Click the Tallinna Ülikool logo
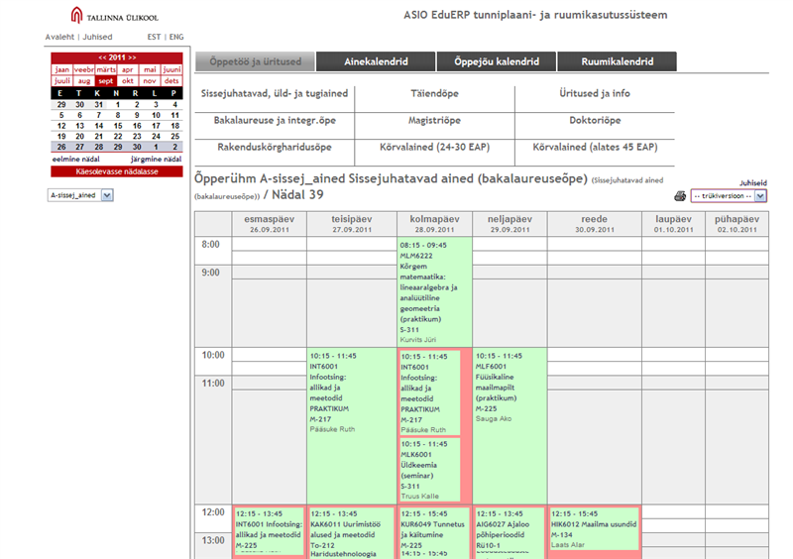793x559 pixels. pos(115,16)
